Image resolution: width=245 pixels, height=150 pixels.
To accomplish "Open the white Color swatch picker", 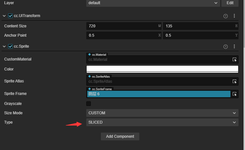I will pyautogui.click(x=162, y=69).
